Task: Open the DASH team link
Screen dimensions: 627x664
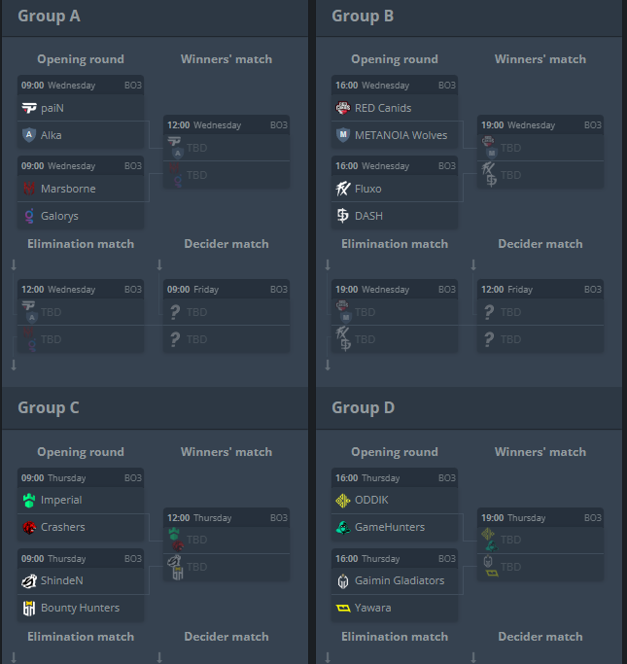Action: [x=368, y=216]
